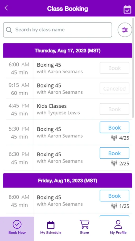135x241 pixels.
Task: Book the 6:30 PM Boxing 45 class
Action: pos(114,153)
